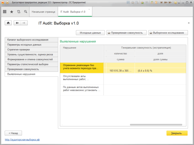The width and height of the screenshot is (194, 145).
Task: Go back with the left arrow
Action: coord(17,23)
